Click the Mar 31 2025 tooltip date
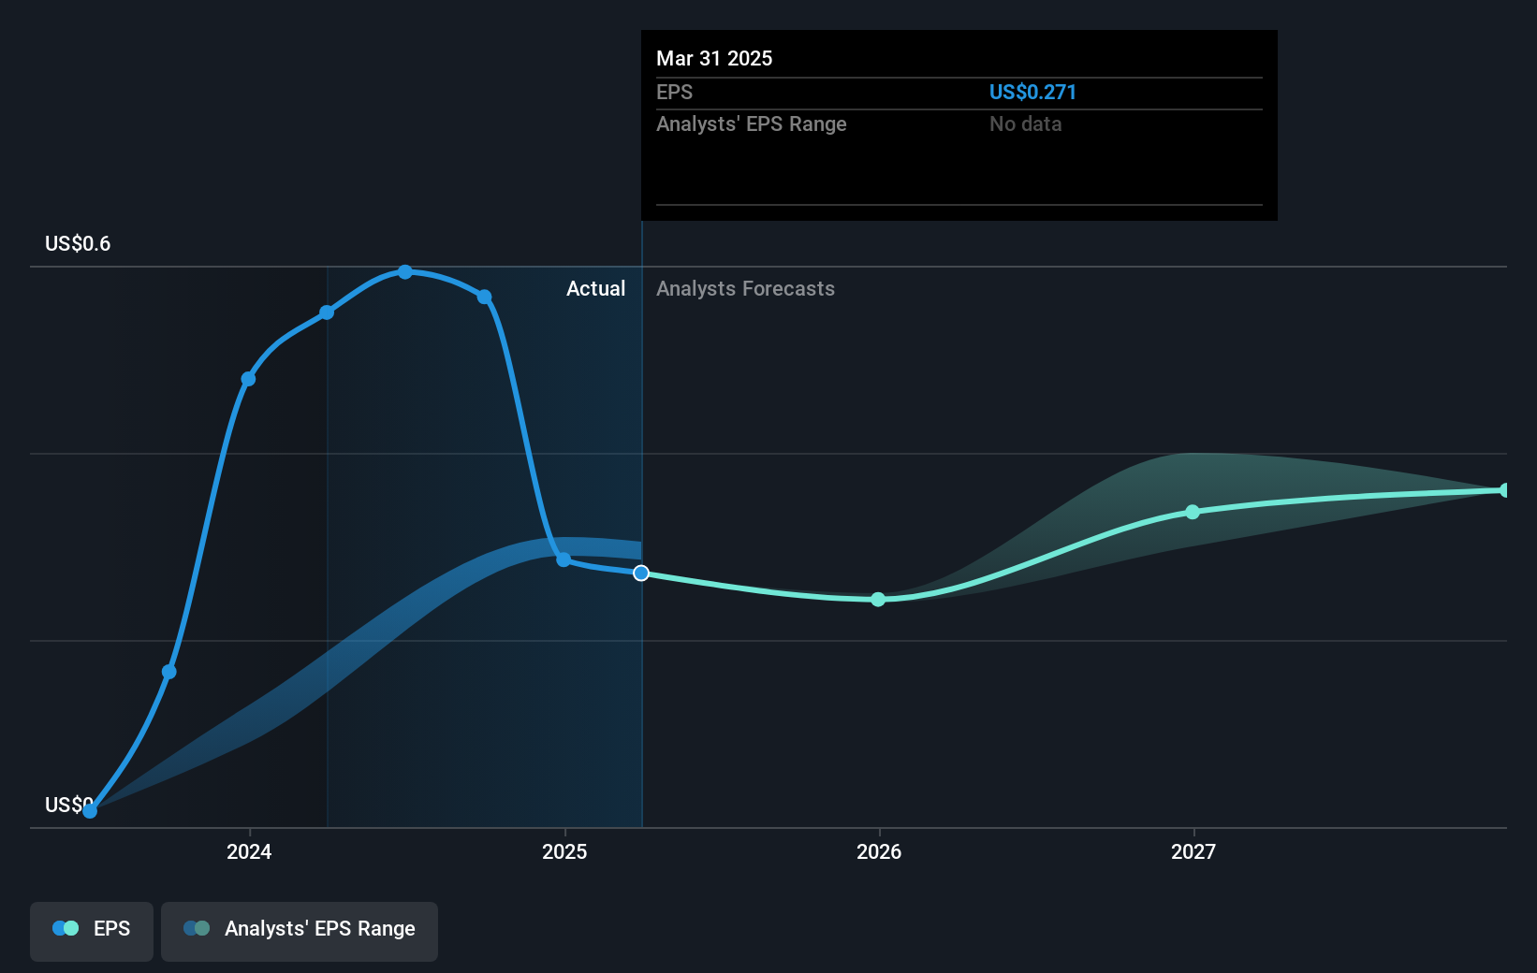 pyautogui.click(x=714, y=58)
